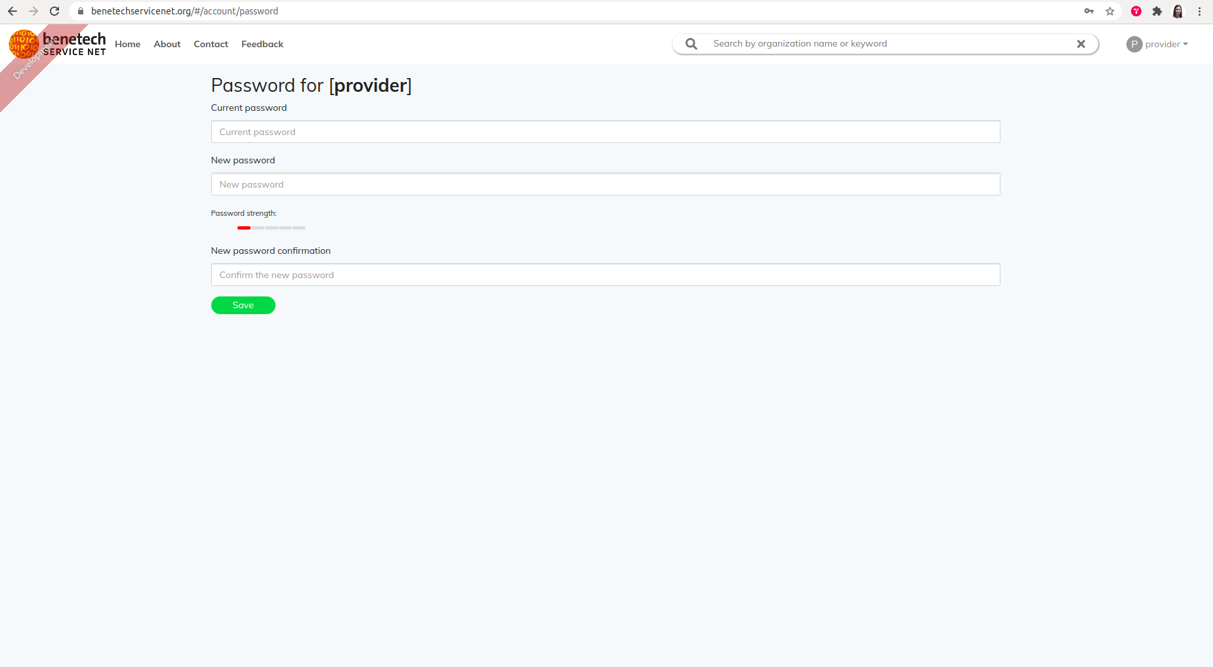Screen dimensions: 1213x667
Task: Click the Current password input field
Action: 605,131
